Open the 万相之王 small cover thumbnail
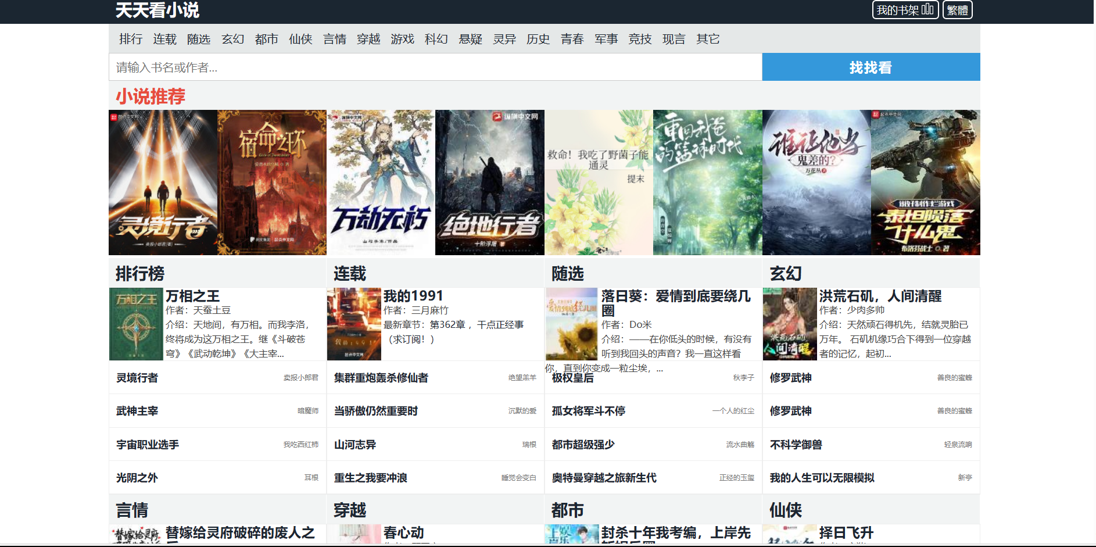Screen dimensions: 1096x547 click(136, 324)
